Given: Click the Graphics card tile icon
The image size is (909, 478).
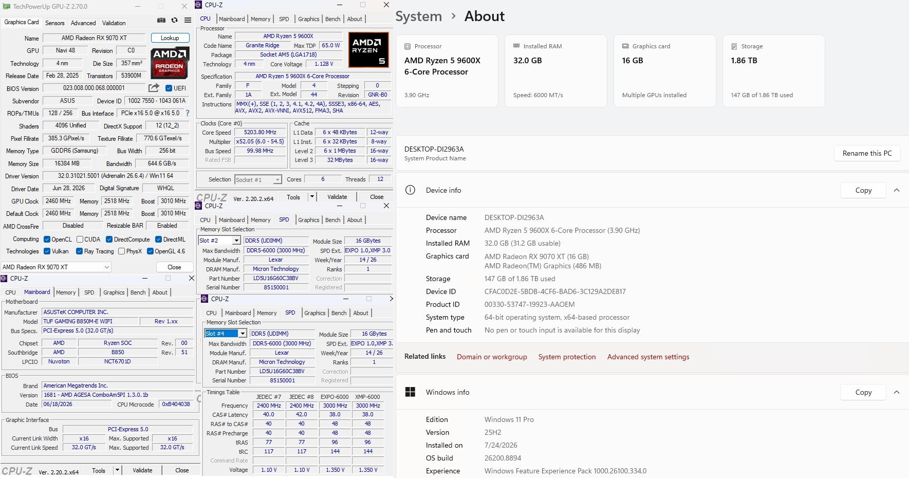Looking at the screenshot, I should (625, 46).
